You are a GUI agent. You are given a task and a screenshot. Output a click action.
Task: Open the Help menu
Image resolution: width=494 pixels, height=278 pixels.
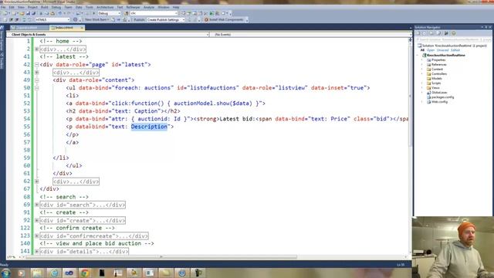[x=176, y=7]
